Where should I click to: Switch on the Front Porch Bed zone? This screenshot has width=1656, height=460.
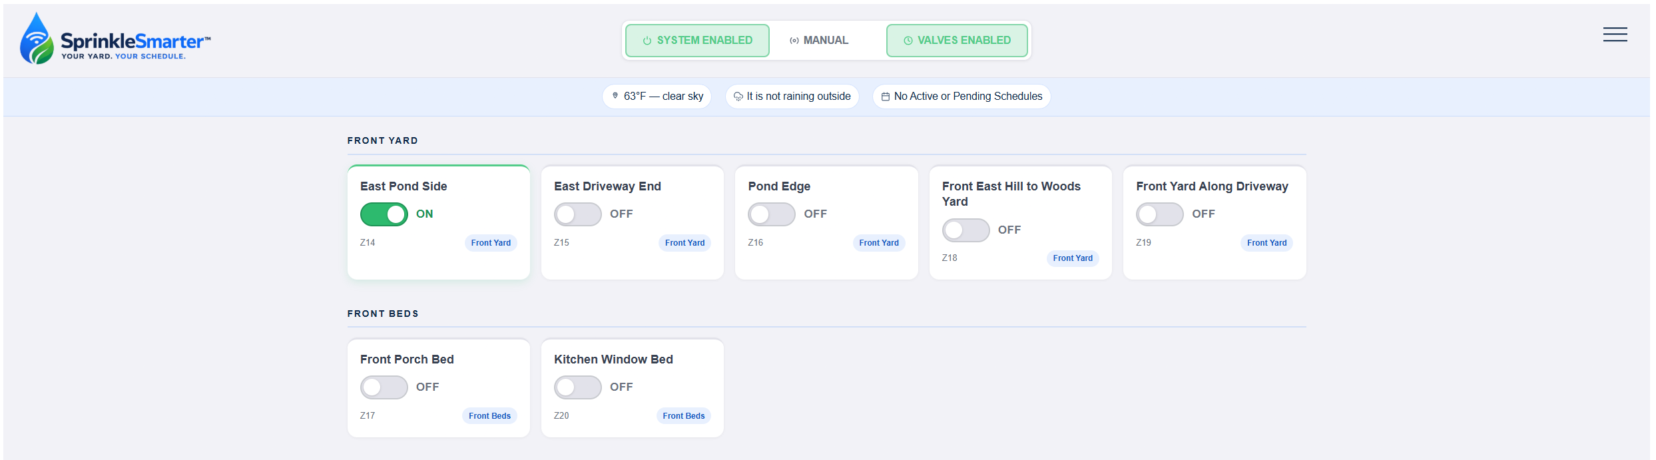(x=384, y=387)
